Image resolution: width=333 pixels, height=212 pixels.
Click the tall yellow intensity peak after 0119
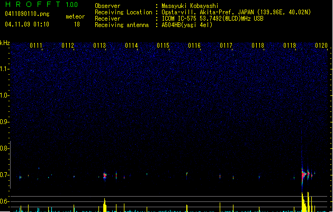pos(304,202)
